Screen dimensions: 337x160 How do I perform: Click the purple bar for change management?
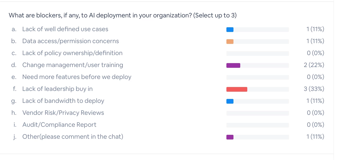click(233, 65)
